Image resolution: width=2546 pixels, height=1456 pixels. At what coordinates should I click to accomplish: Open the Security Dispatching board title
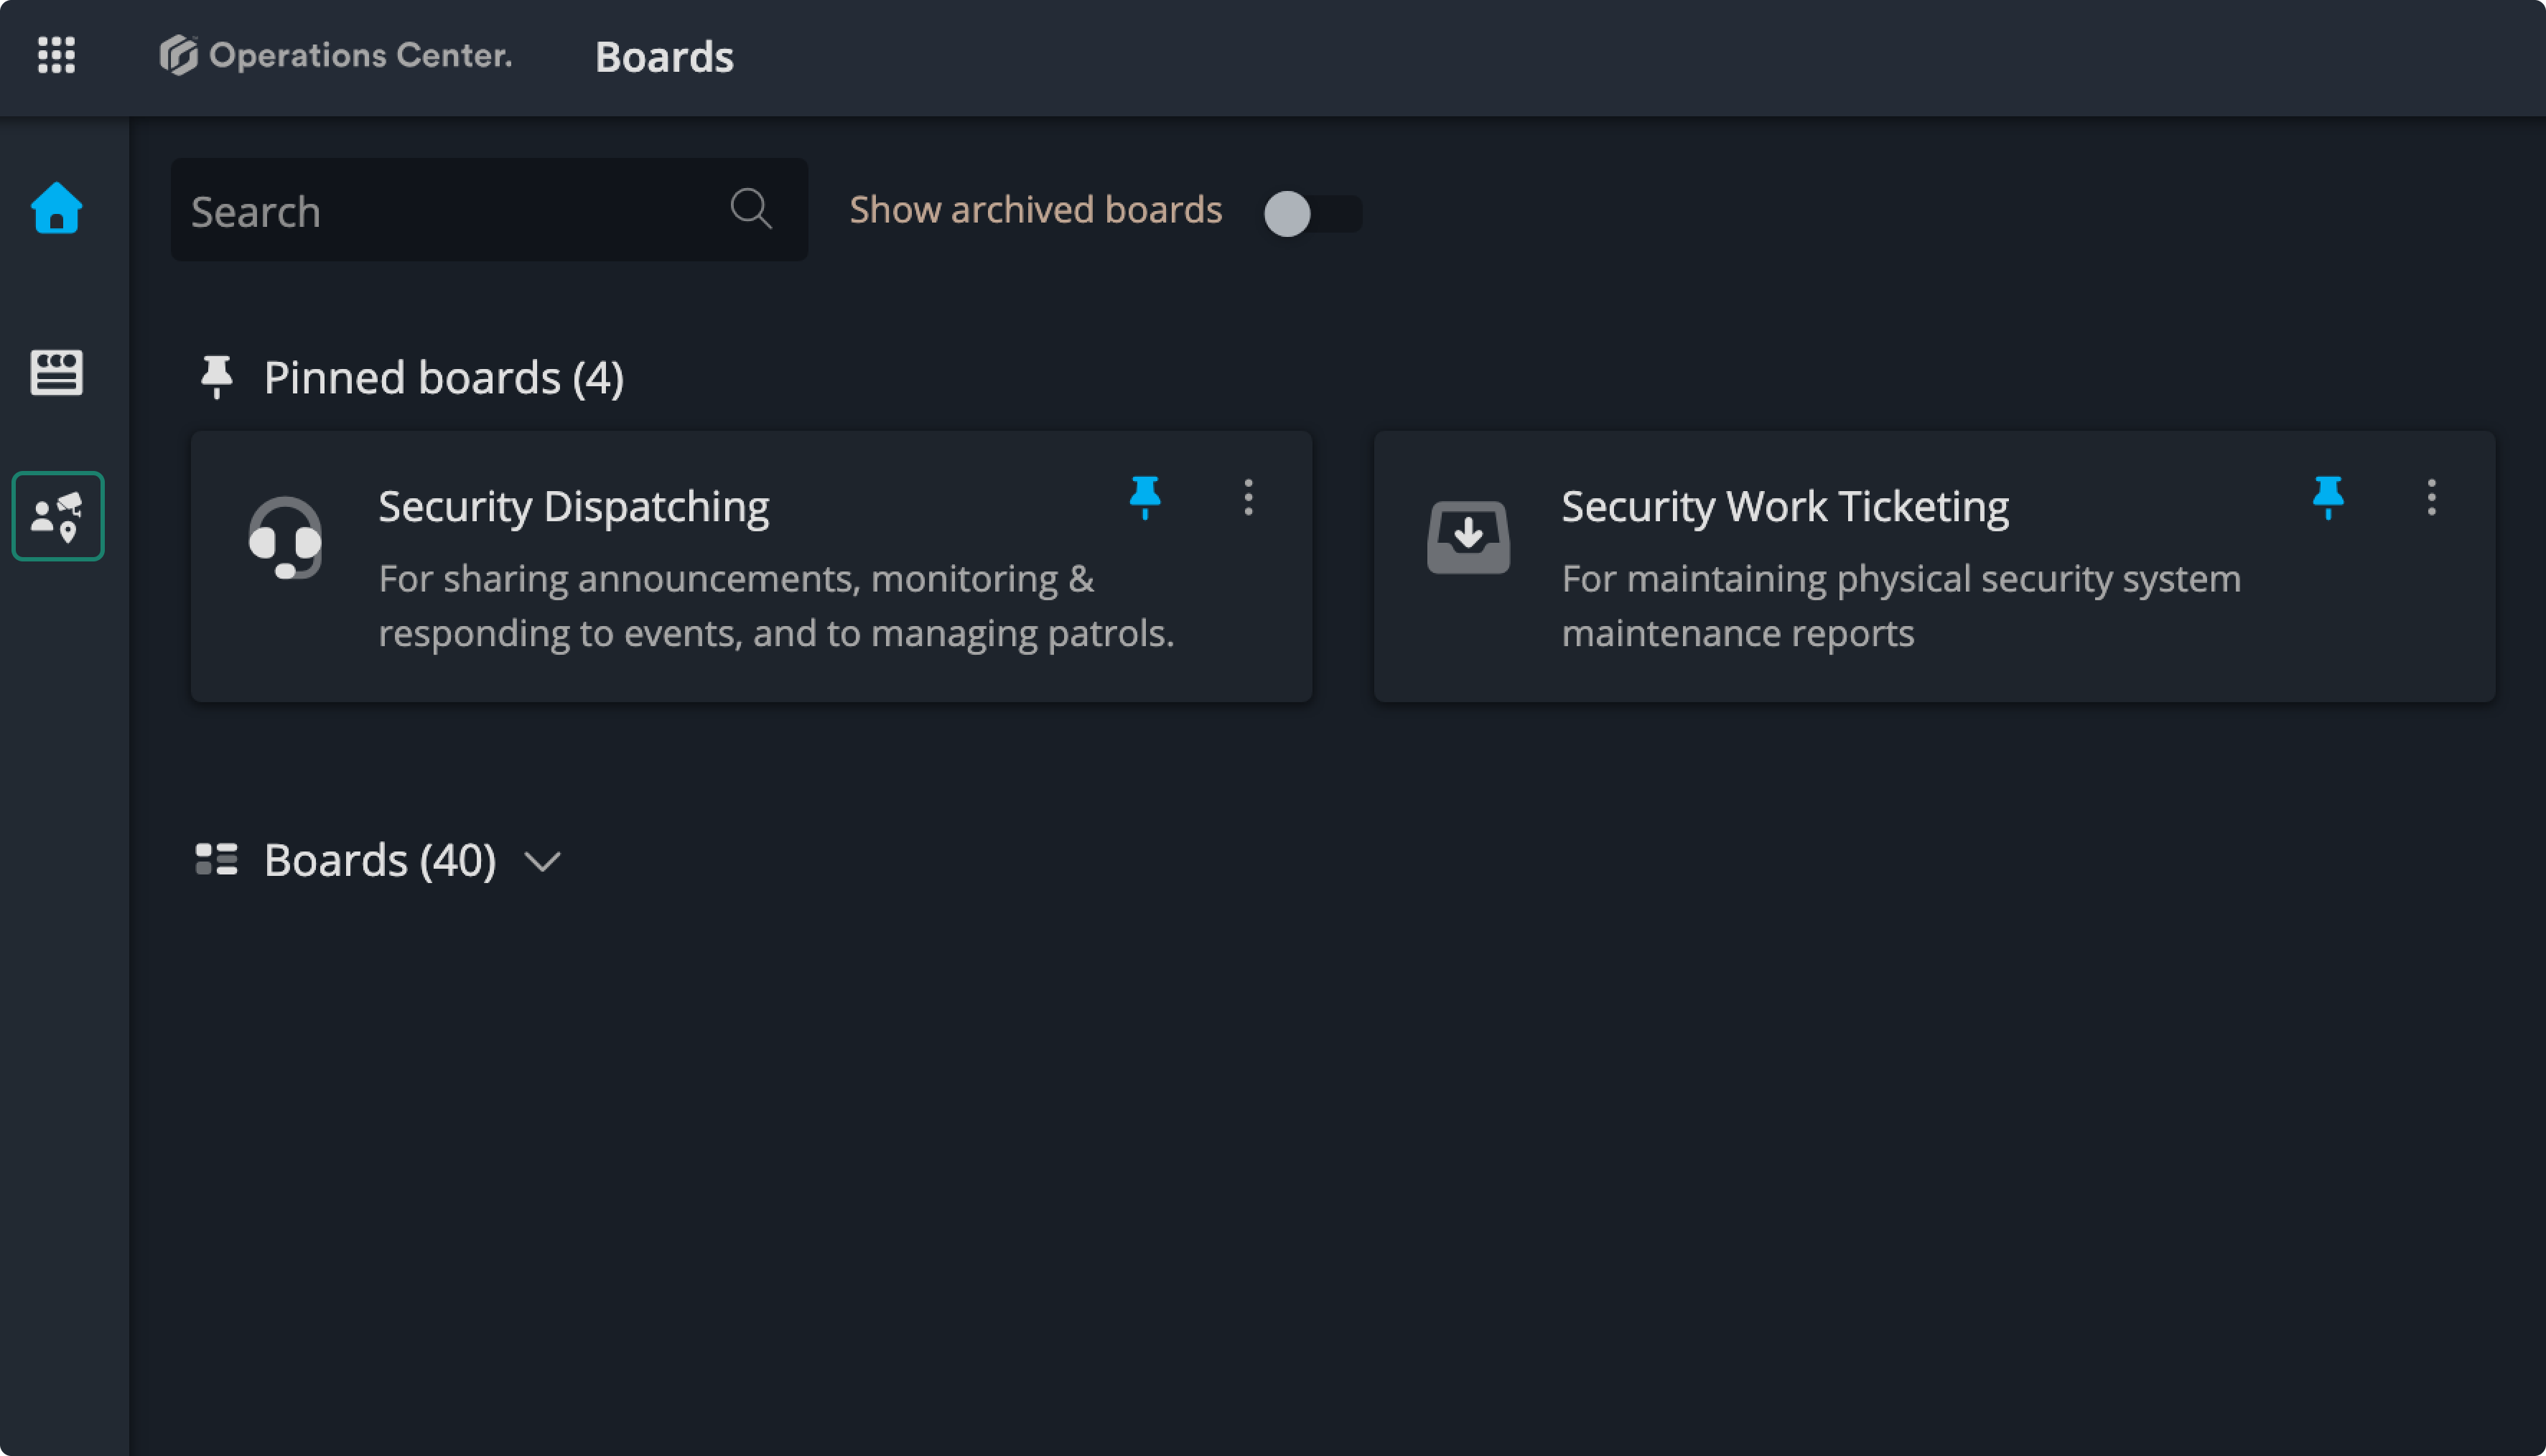click(573, 506)
